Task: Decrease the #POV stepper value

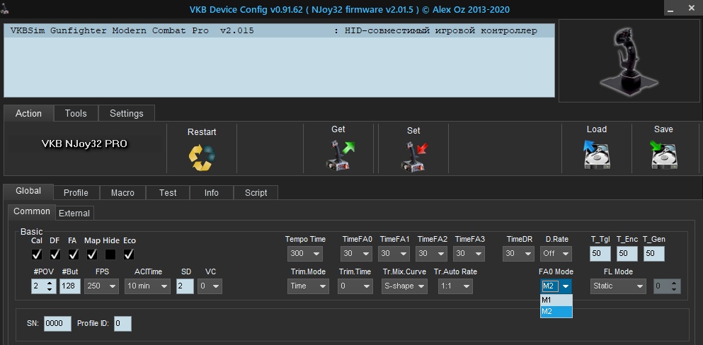Action: (50, 290)
